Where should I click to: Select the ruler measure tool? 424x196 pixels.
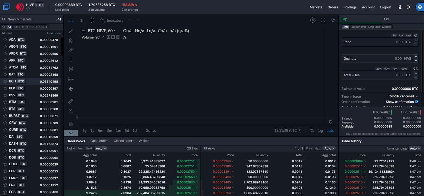(x=71, y=101)
